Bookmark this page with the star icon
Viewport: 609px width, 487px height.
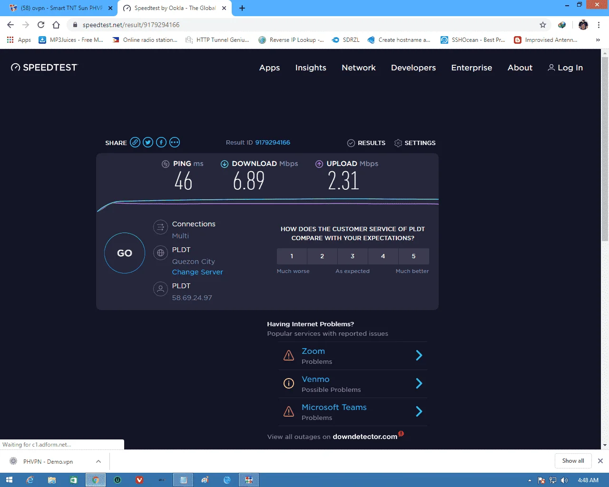tap(543, 25)
